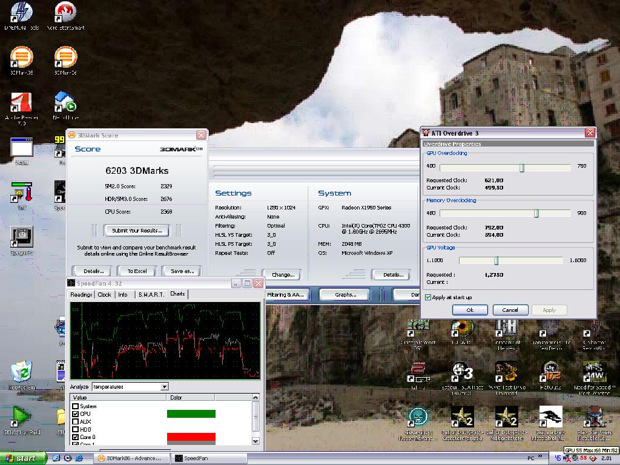This screenshot has width=620, height=465.
Task: Enable the System checkbox in SpeedFan
Action: [x=76, y=406]
